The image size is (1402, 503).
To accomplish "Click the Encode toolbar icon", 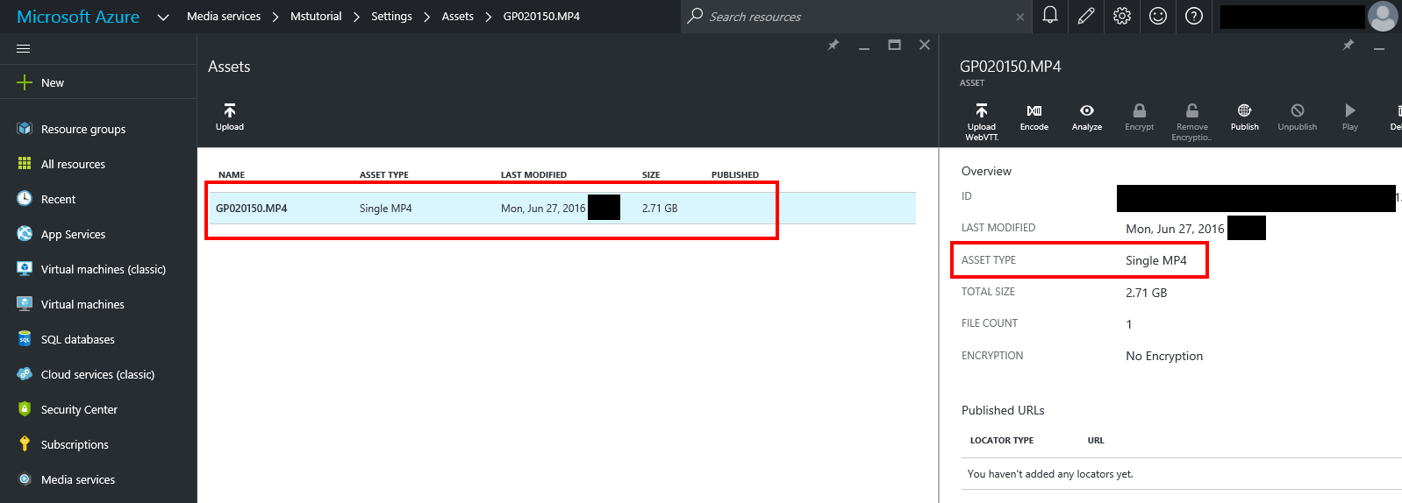I will (x=1034, y=110).
